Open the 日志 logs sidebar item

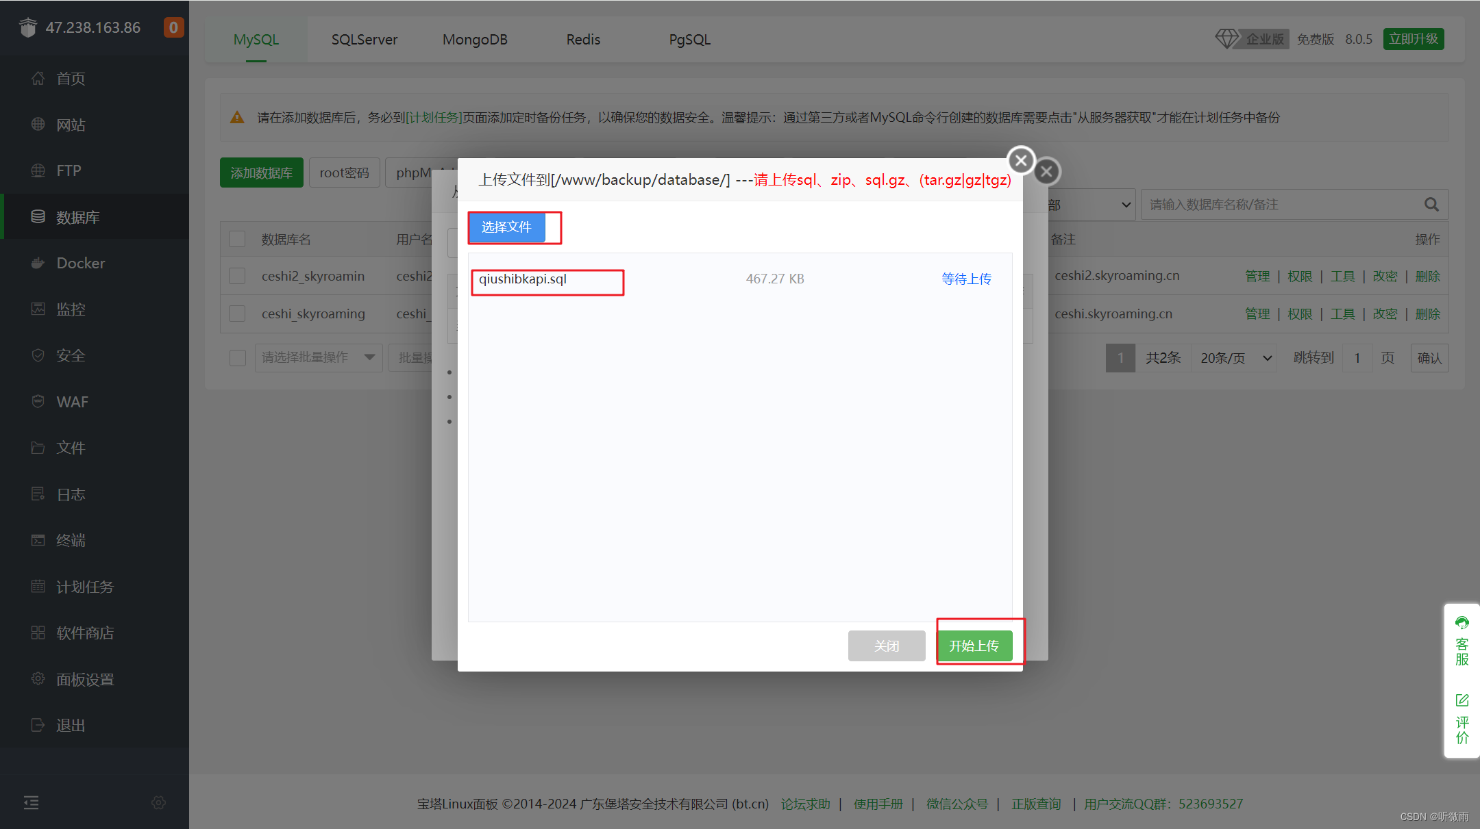click(x=95, y=494)
